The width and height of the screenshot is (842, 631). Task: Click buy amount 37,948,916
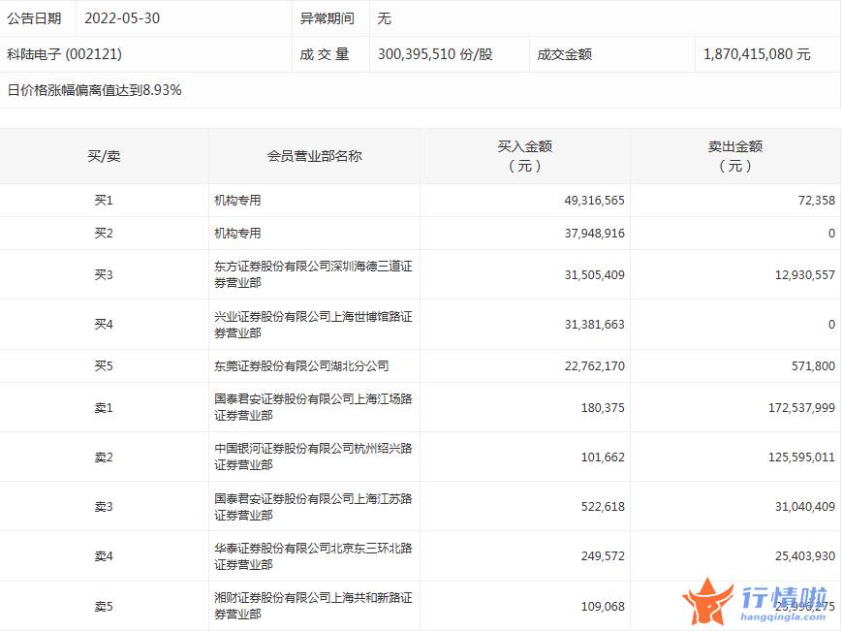595,233
